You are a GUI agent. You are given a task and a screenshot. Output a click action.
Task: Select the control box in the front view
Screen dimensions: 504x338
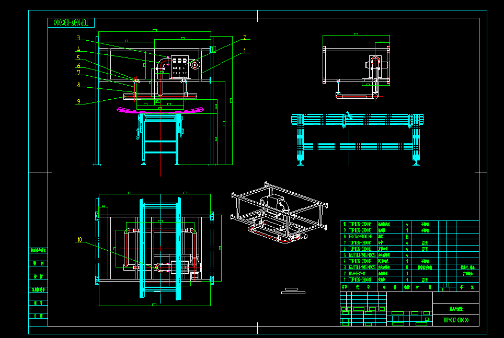[x=179, y=66]
